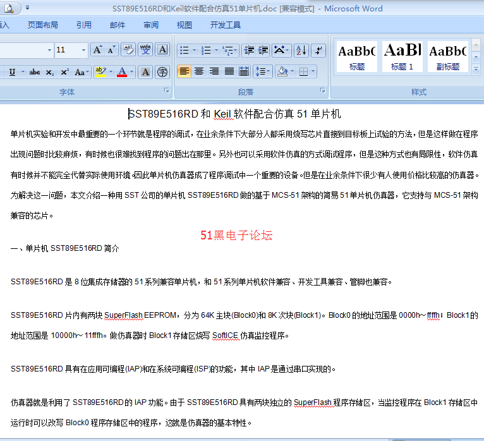
Task: Open the highlight color dropdown arrow
Action: (111, 72)
